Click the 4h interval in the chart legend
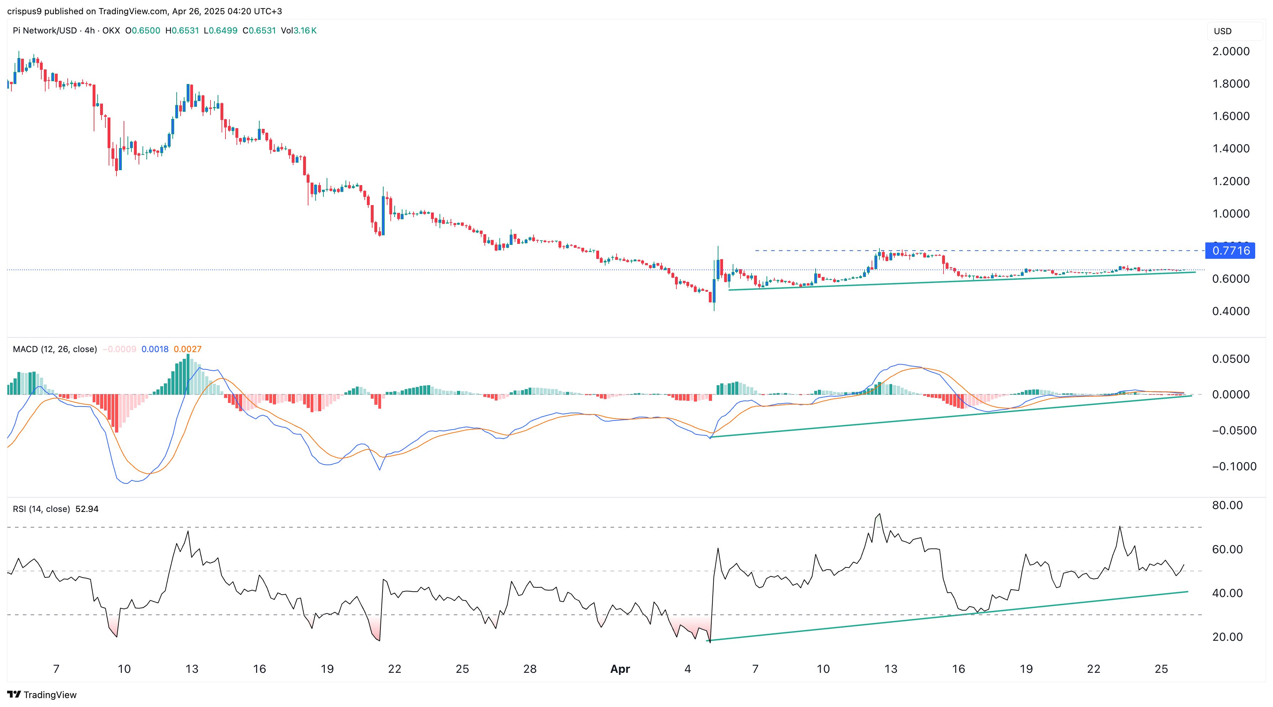The width and height of the screenshot is (1273, 707). pyautogui.click(x=89, y=31)
